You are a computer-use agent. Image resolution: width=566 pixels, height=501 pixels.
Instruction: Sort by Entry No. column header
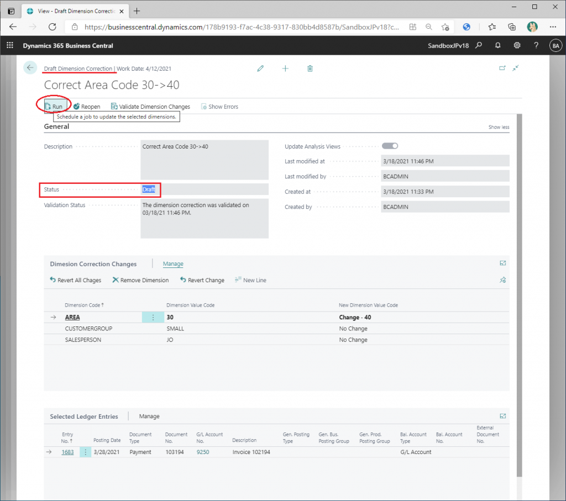[67, 437]
